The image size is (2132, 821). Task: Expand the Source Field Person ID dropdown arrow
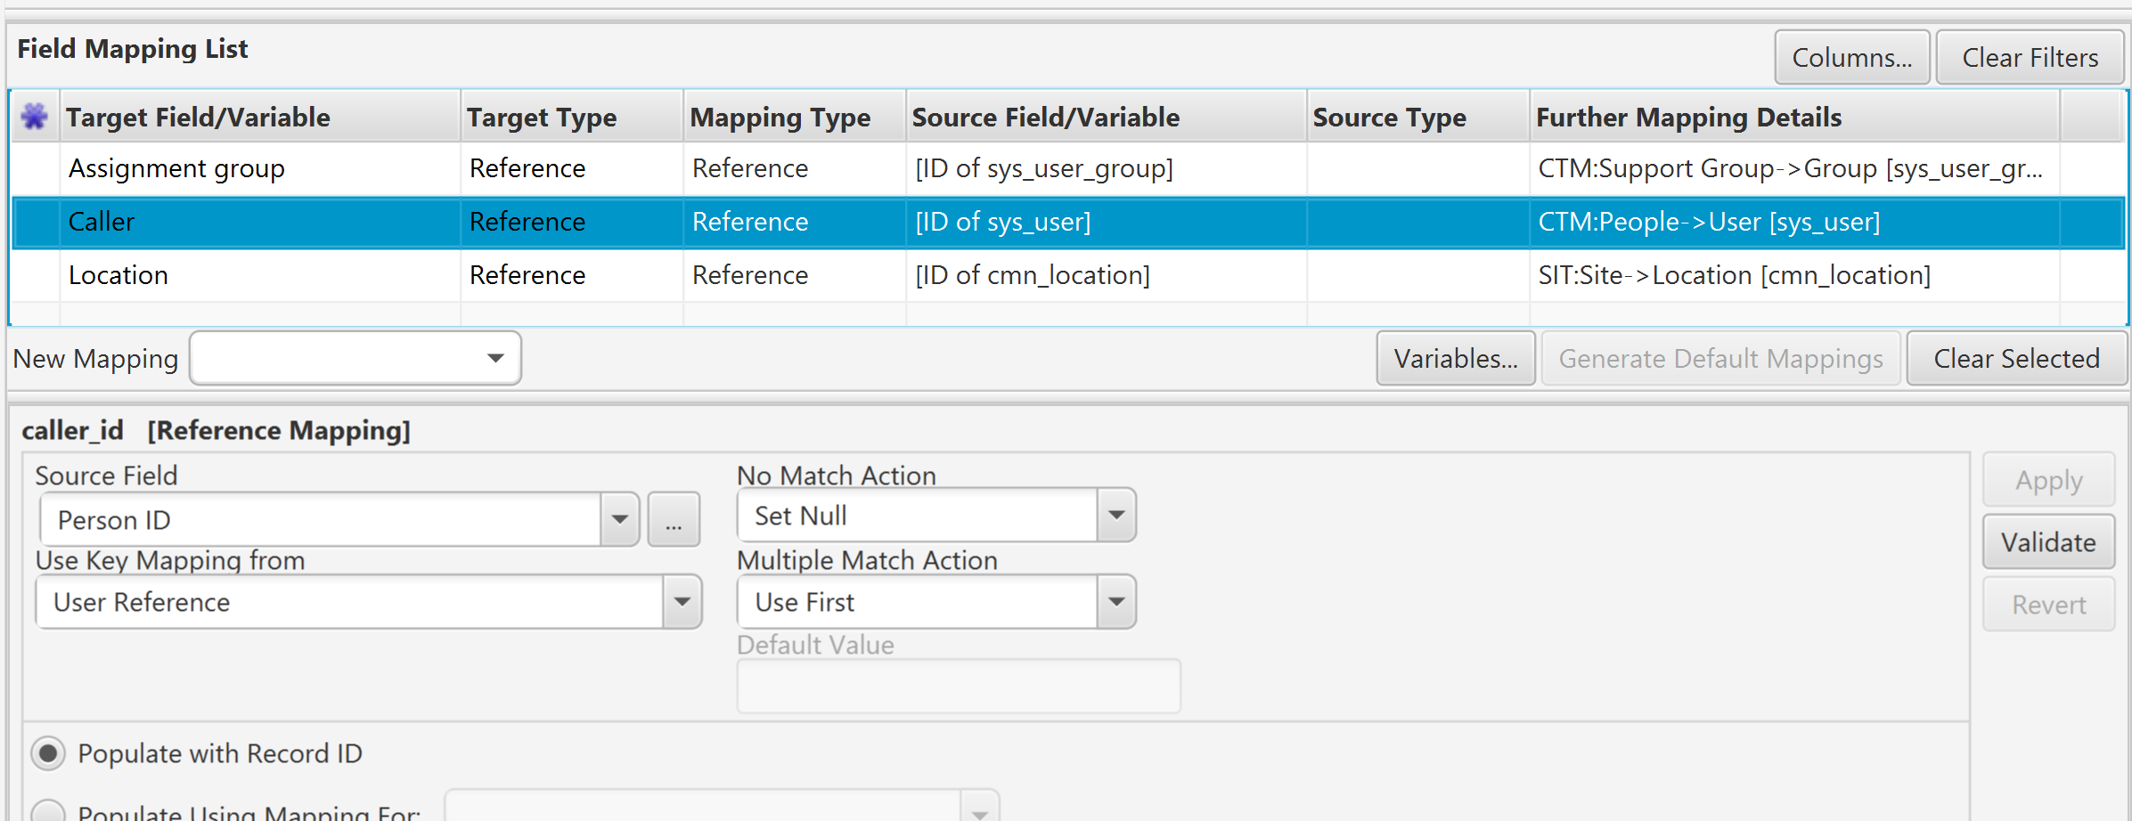620,519
